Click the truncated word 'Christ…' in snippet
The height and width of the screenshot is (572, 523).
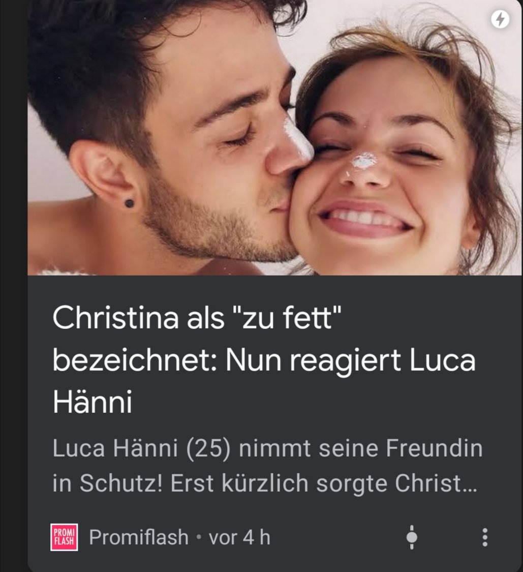(x=436, y=483)
